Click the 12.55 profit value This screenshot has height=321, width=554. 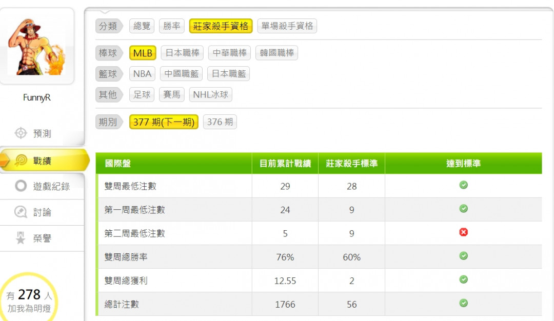[285, 280]
